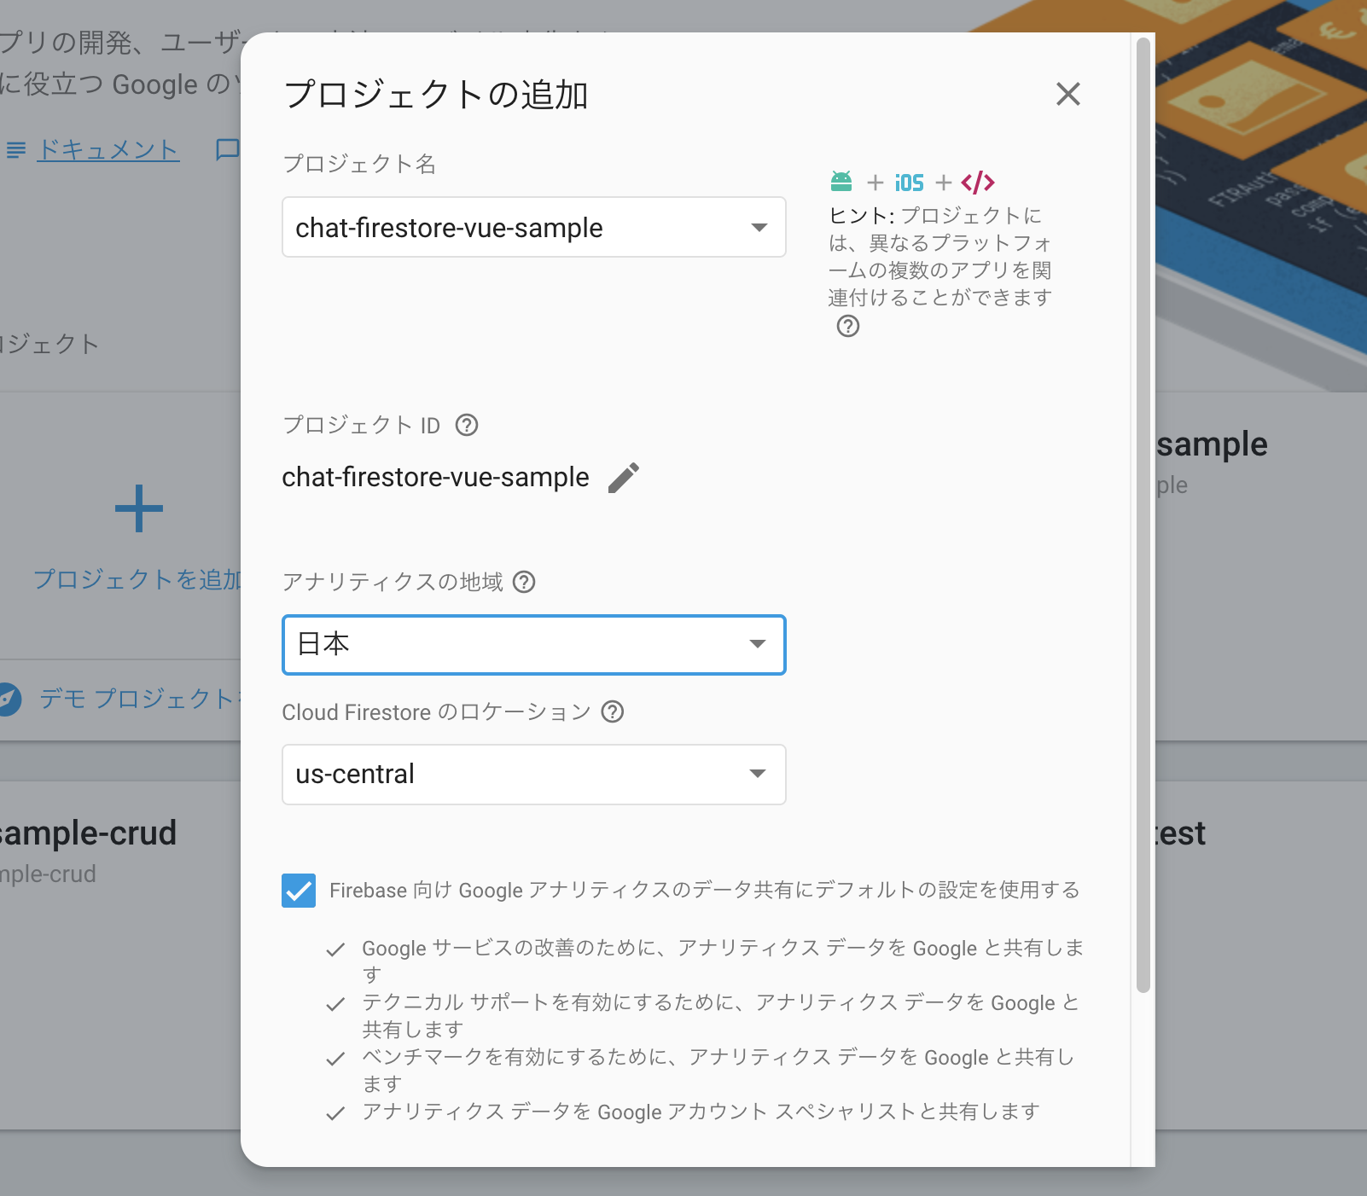
Task: Open the analytics region help icon
Action: pos(526,582)
